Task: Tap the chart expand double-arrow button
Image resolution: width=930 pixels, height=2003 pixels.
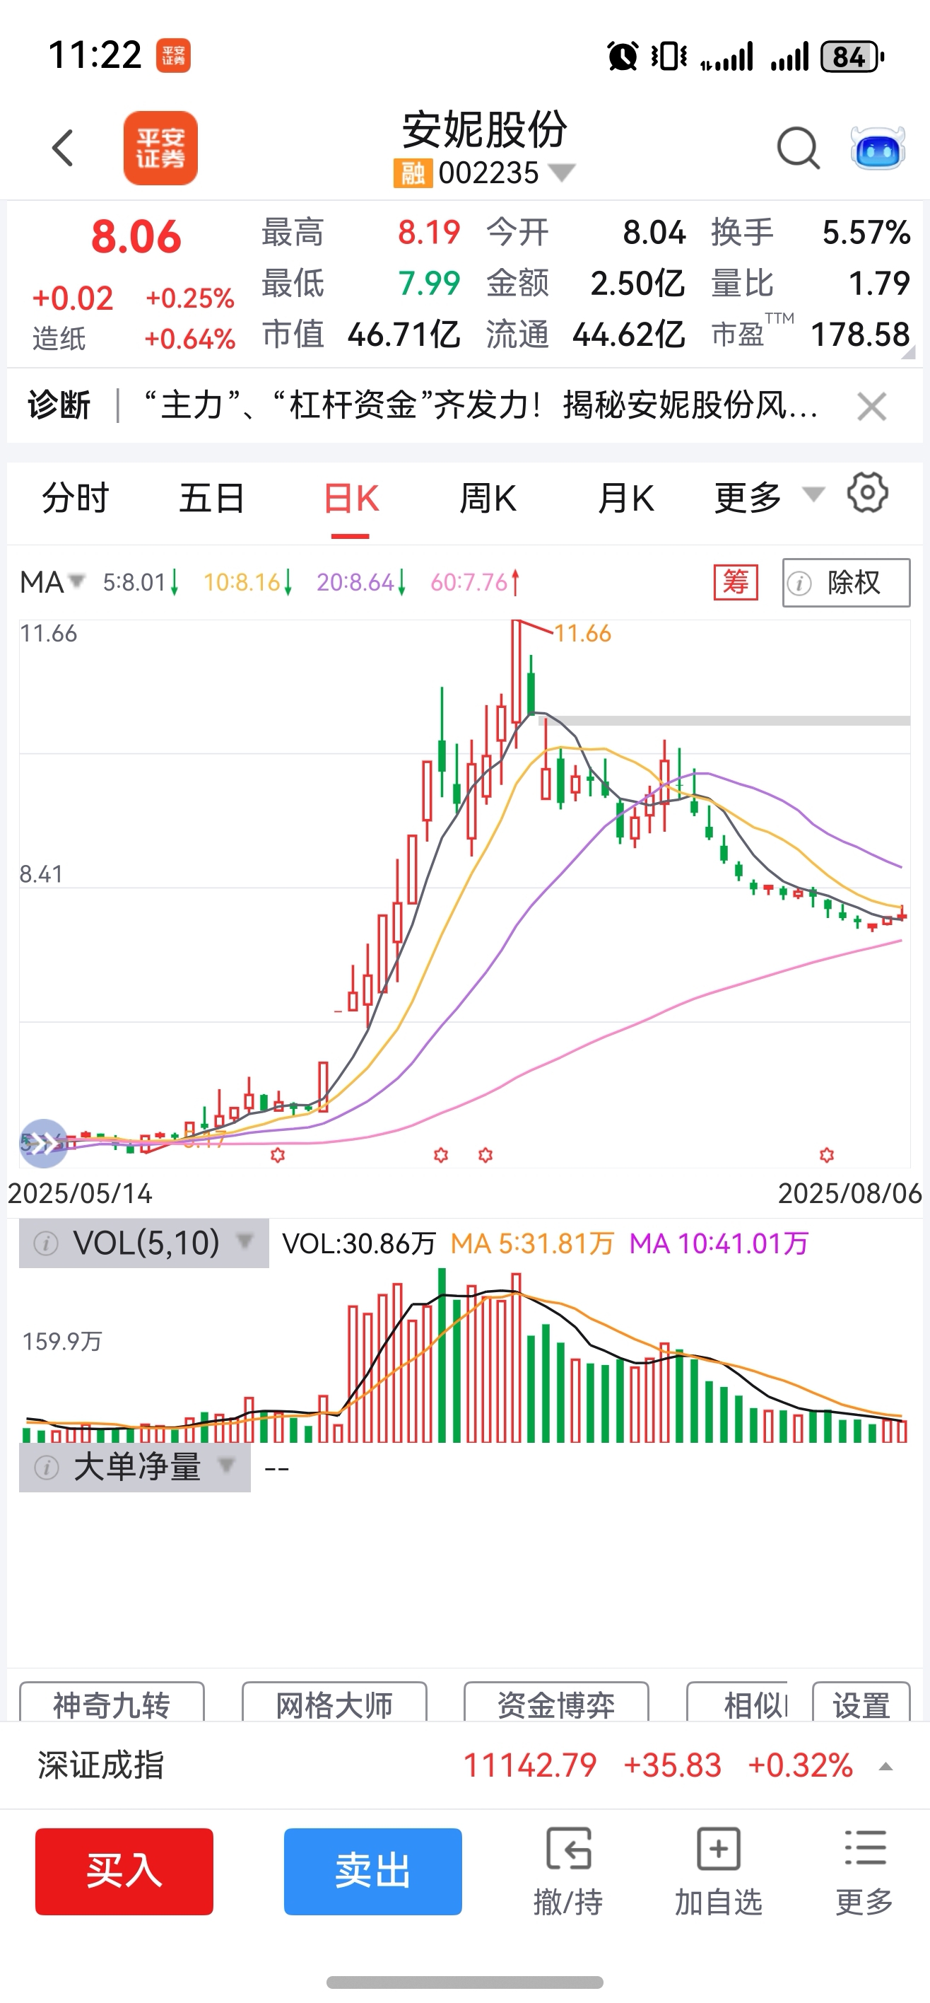Action: pyautogui.click(x=44, y=1144)
